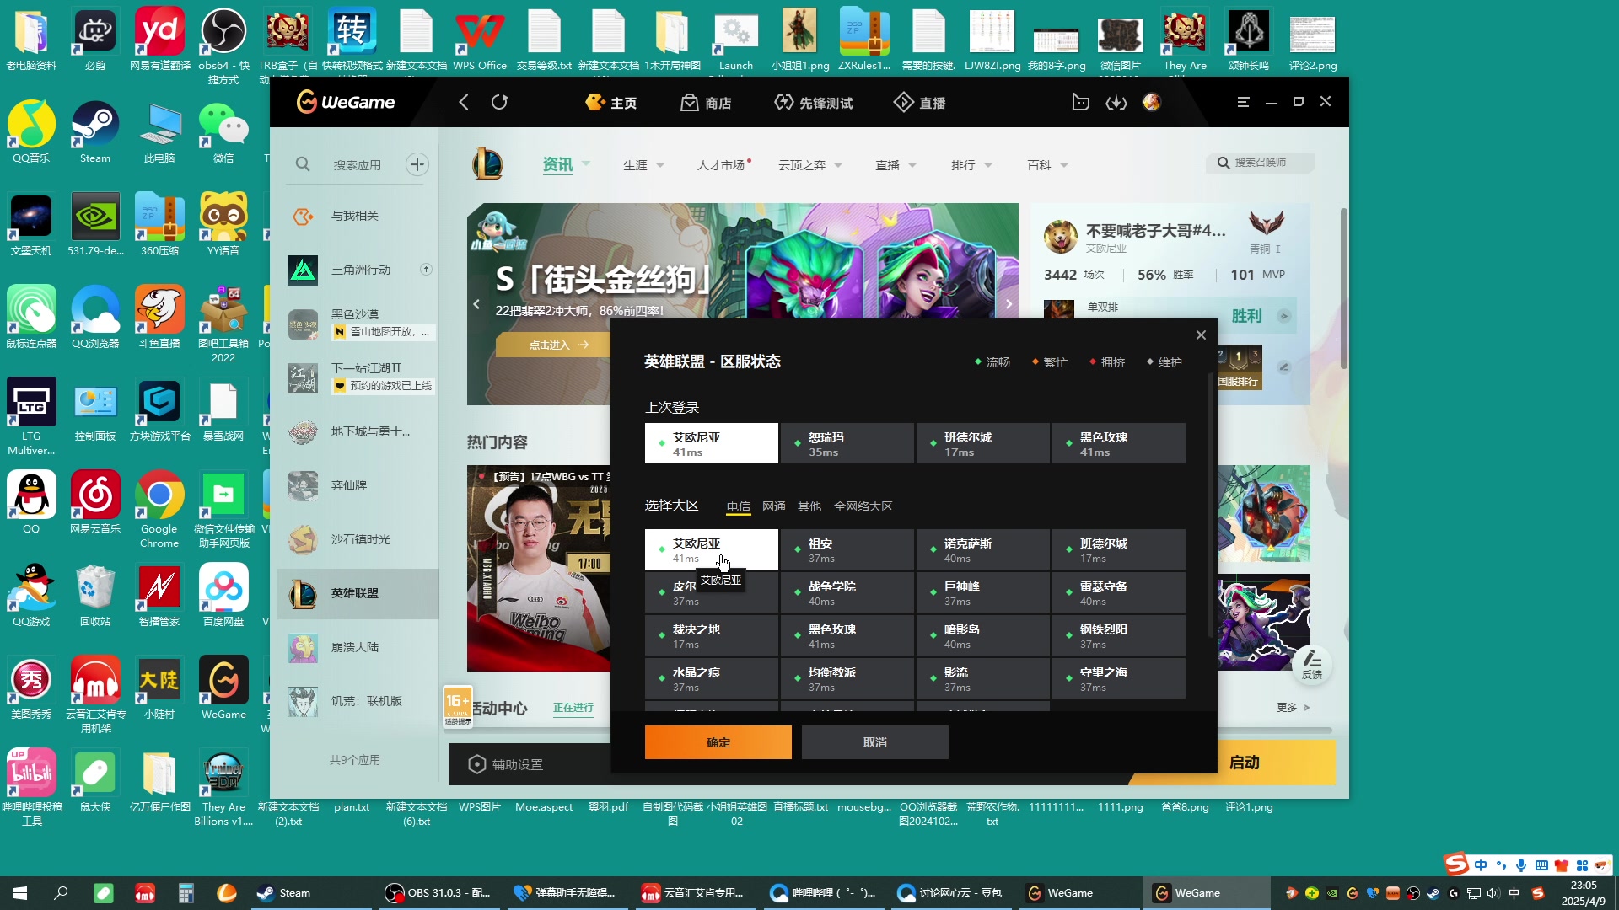Switch to 电信 server tab
The height and width of the screenshot is (910, 1619).
(x=739, y=506)
